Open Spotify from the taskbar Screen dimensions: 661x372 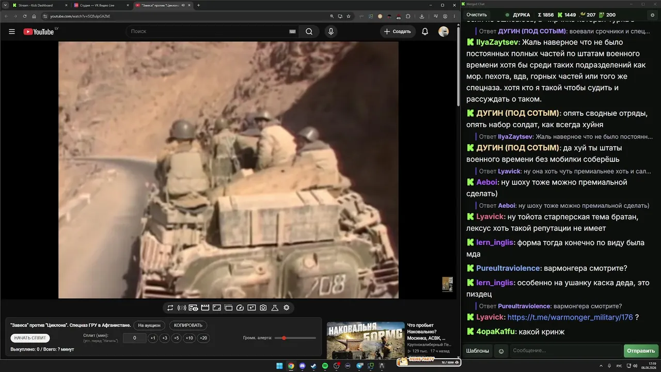click(325, 366)
